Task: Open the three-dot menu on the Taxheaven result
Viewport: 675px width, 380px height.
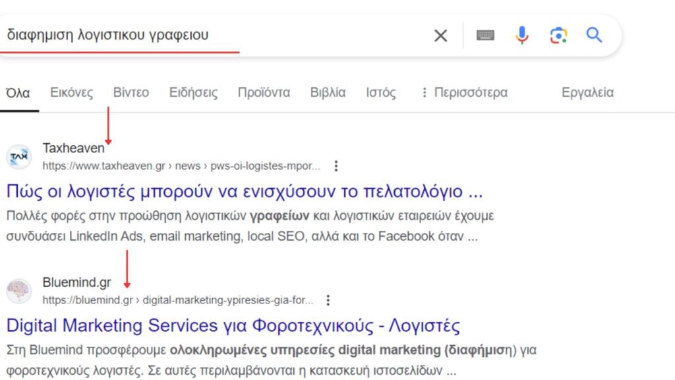Action: pyautogui.click(x=336, y=166)
